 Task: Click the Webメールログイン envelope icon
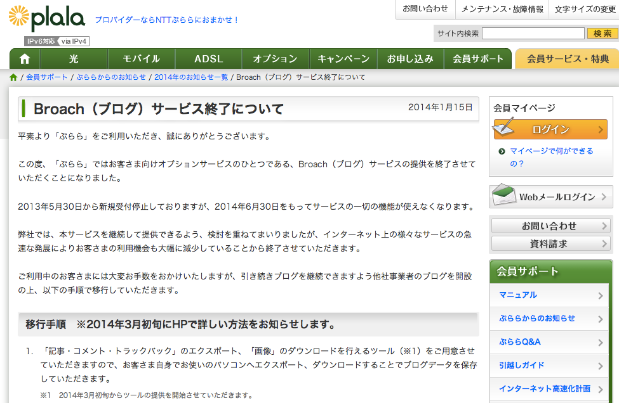tap(504, 195)
